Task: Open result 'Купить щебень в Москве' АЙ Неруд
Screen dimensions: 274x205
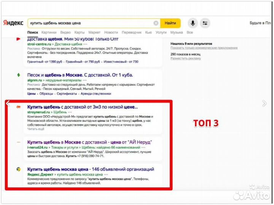Action: coord(90,142)
